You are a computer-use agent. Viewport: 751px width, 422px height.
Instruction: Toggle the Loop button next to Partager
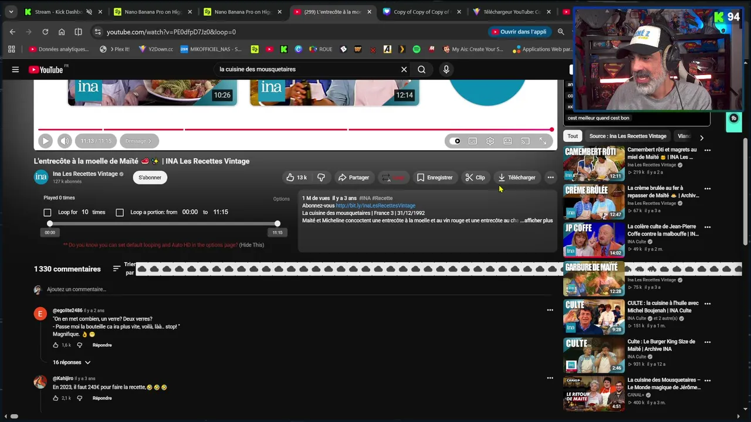point(393,177)
